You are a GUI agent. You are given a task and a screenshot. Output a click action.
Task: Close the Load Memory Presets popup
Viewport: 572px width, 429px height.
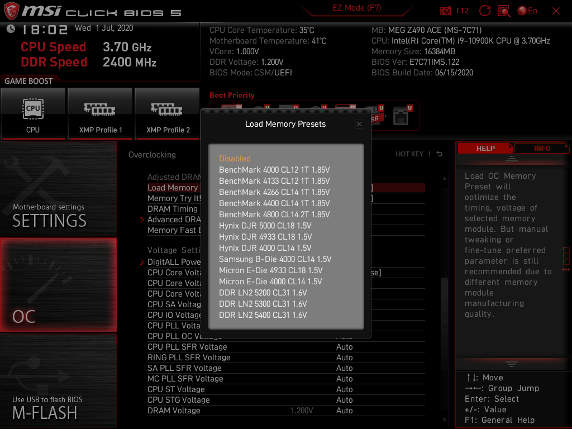359,124
